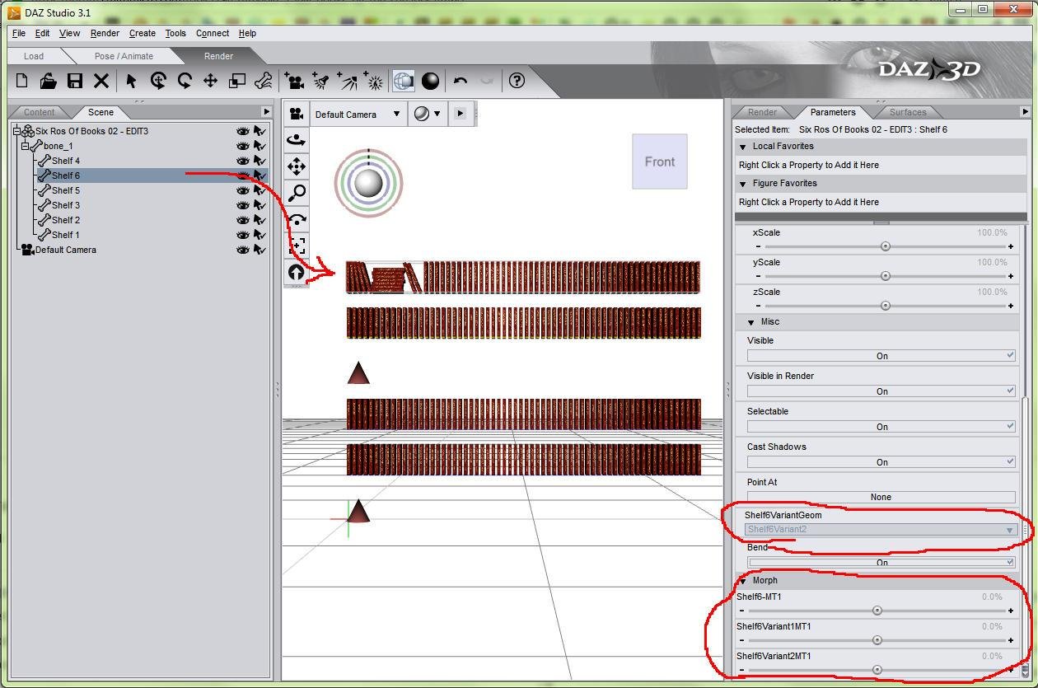Open the Shelf6VariantGeom dropdown
Screen dimensions: 1038x688
tap(881, 530)
